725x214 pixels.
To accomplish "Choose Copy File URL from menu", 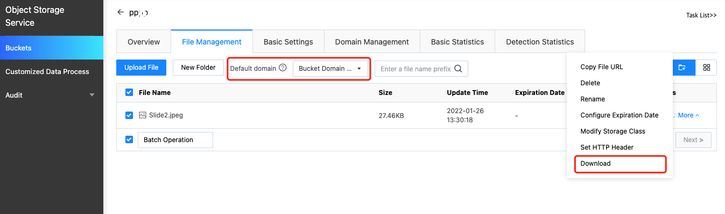I will click(x=620, y=67).
